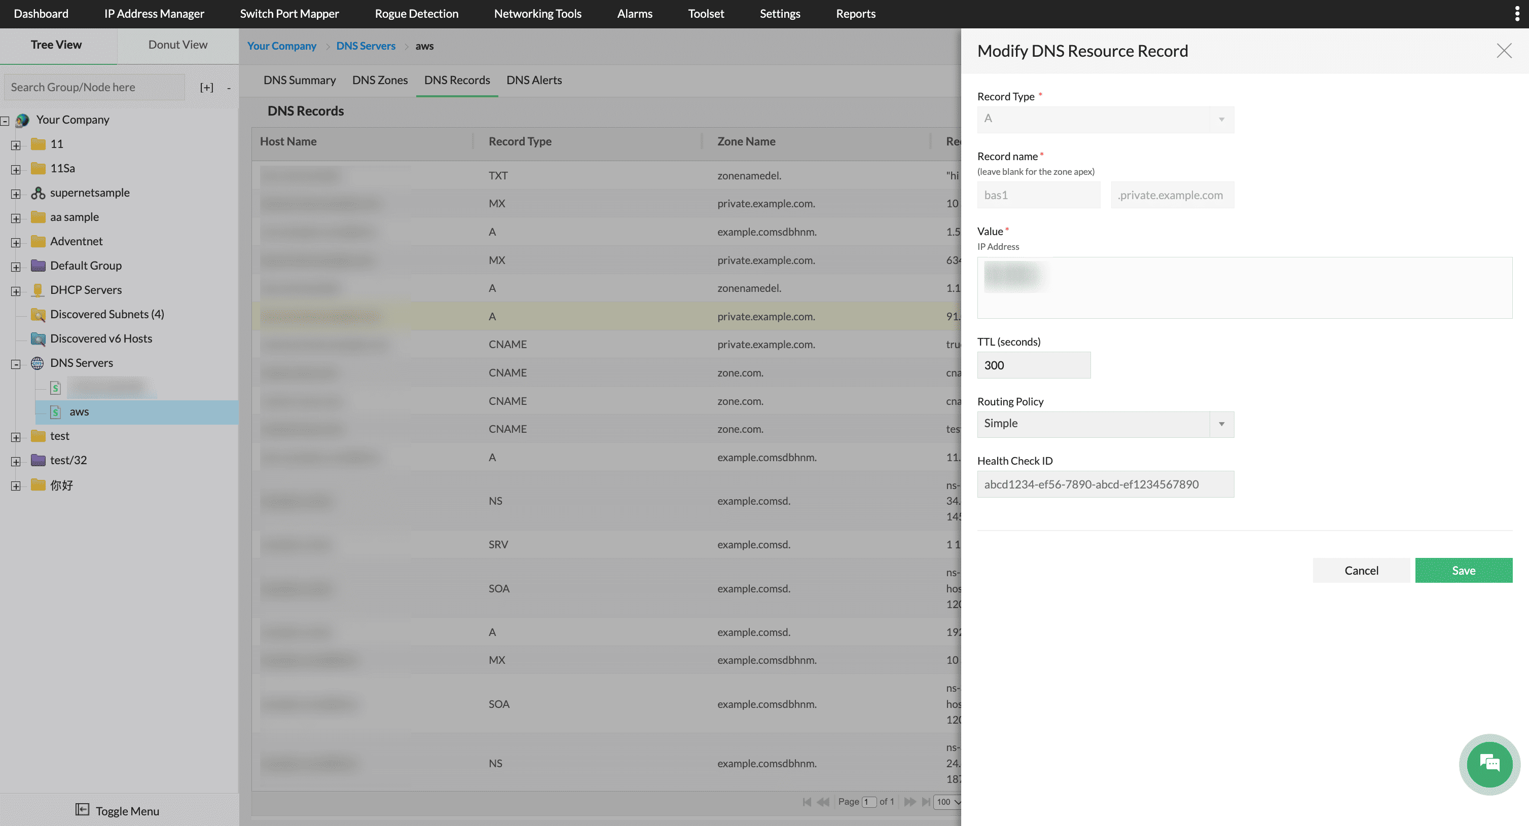Open the Routing Policy dropdown
Screen dimensions: 1529x826
point(1105,424)
